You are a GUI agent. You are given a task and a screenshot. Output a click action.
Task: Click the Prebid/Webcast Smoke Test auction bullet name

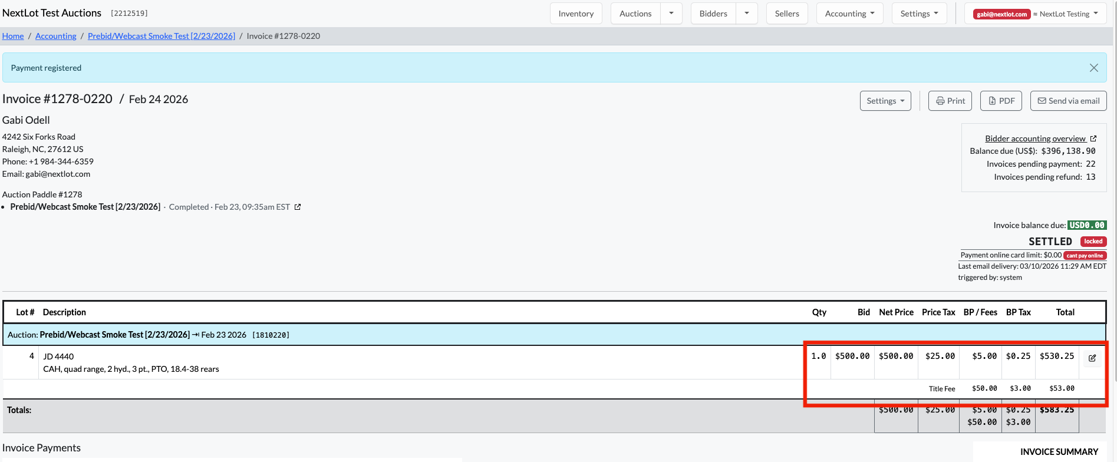tap(85, 207)
